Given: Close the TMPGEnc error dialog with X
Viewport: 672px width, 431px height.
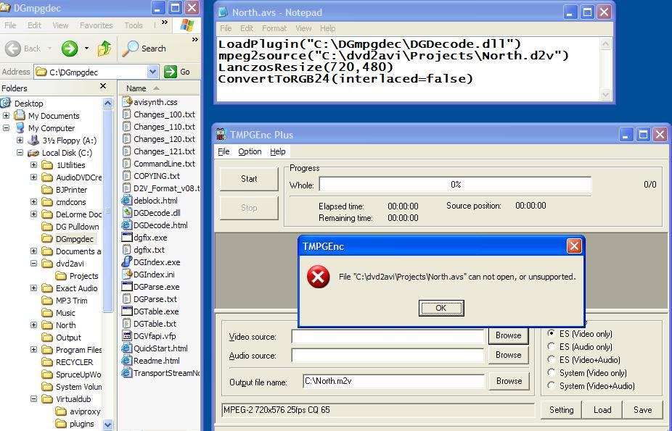Looking at the screenshot, I should pyautogui.click(x=574, y=246).
